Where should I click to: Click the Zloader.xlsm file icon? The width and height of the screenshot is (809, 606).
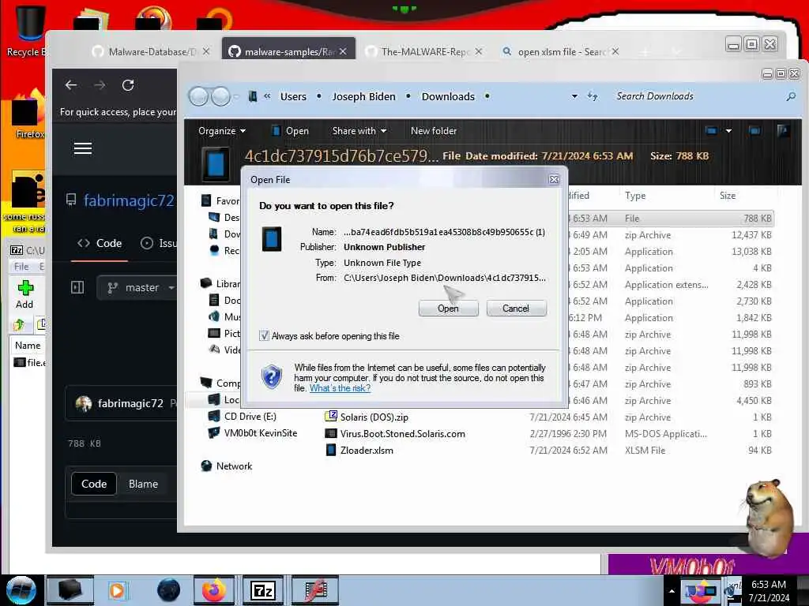(x=331, y=451)
